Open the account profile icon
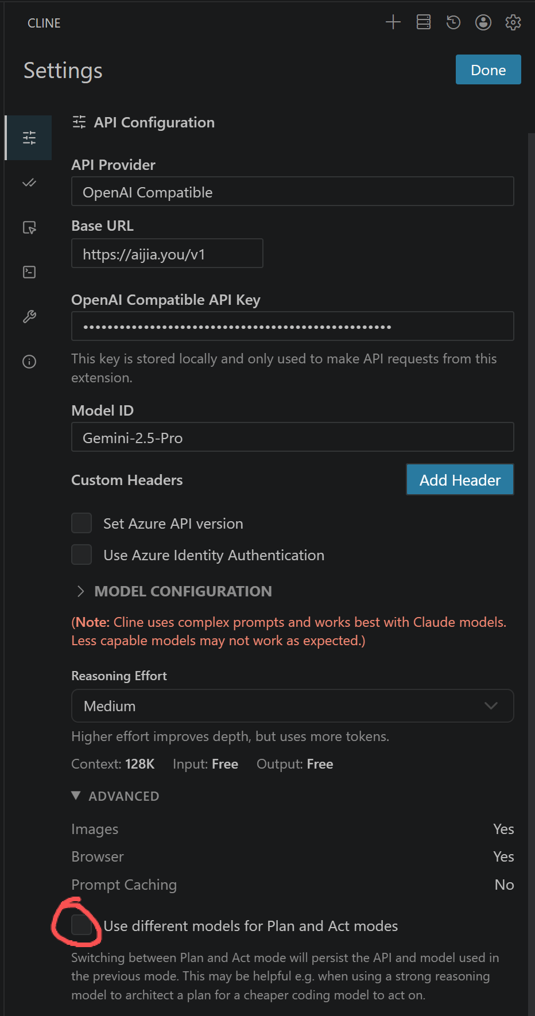The height and width of the screenshot is (1016, 535). 483,22
